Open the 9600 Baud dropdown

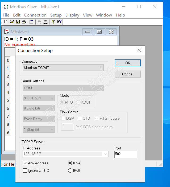[39, 98]
